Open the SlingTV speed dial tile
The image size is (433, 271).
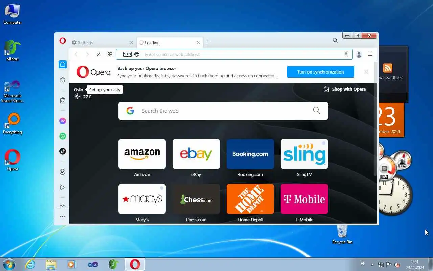tap(304, 154)
